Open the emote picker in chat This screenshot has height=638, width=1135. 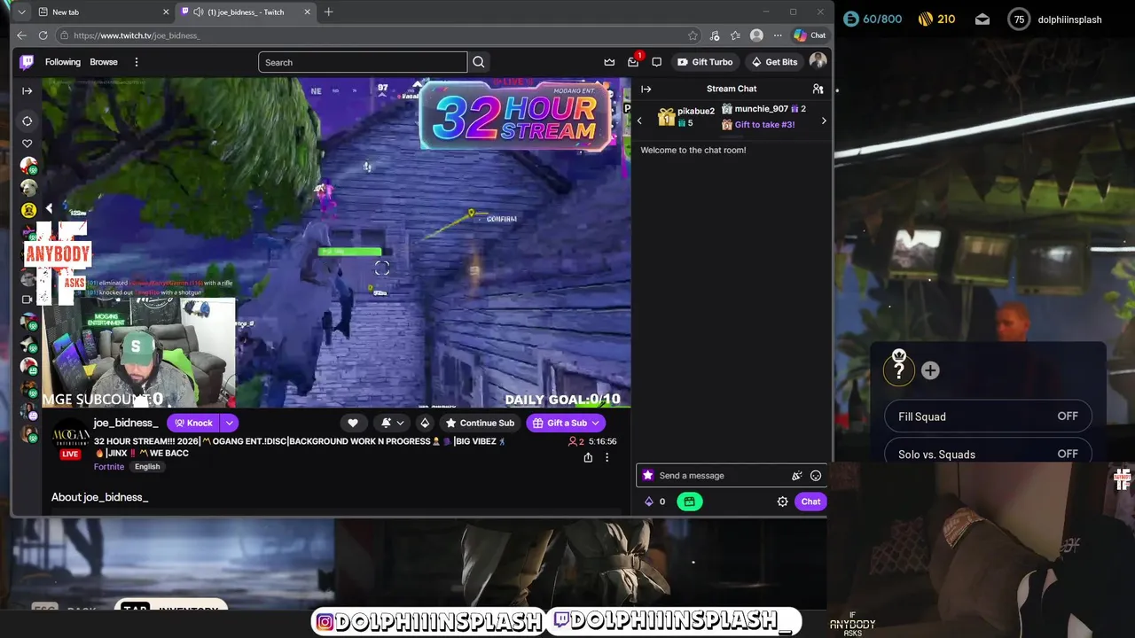tap(816, 476)
